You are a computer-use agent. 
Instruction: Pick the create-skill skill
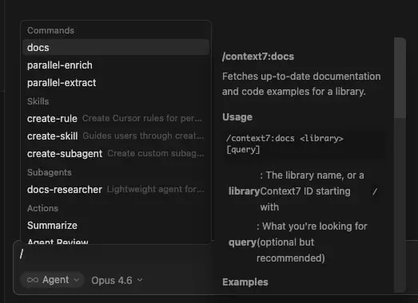click(x=116, y=136)
